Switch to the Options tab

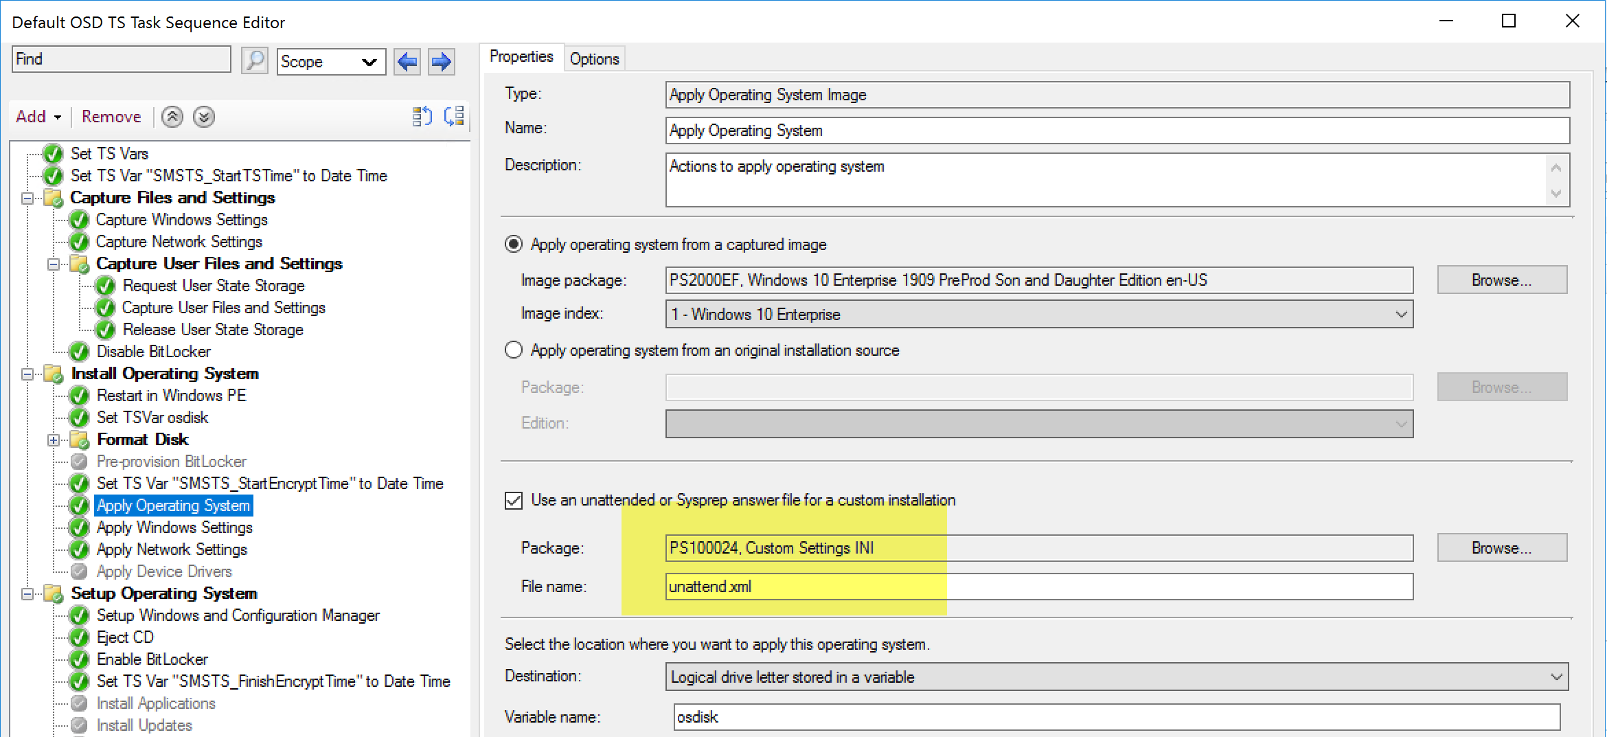point(594,59)
